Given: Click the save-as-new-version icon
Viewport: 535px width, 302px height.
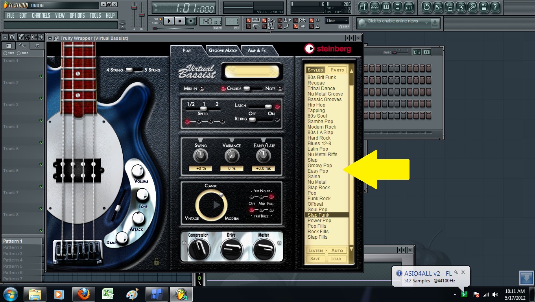Looking at the screenshot, I should (x=438, y=7).
